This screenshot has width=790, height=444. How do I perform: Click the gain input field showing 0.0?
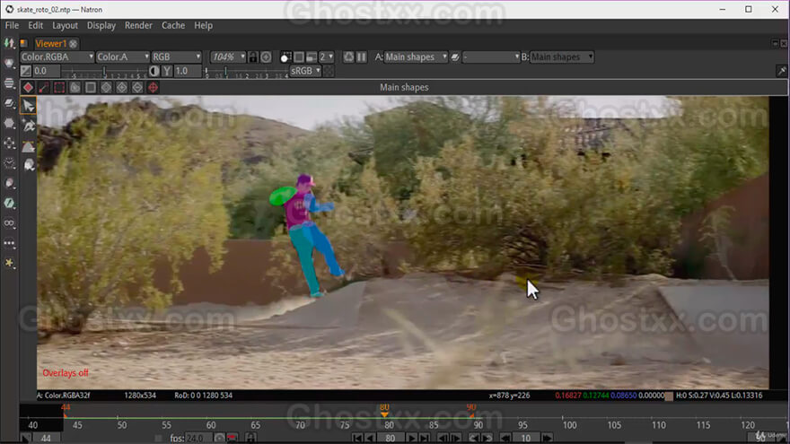tap(47, 71)
